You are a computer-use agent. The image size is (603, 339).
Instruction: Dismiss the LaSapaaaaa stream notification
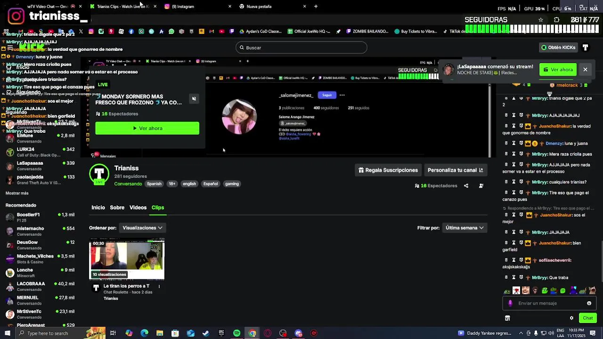point(585,70)
